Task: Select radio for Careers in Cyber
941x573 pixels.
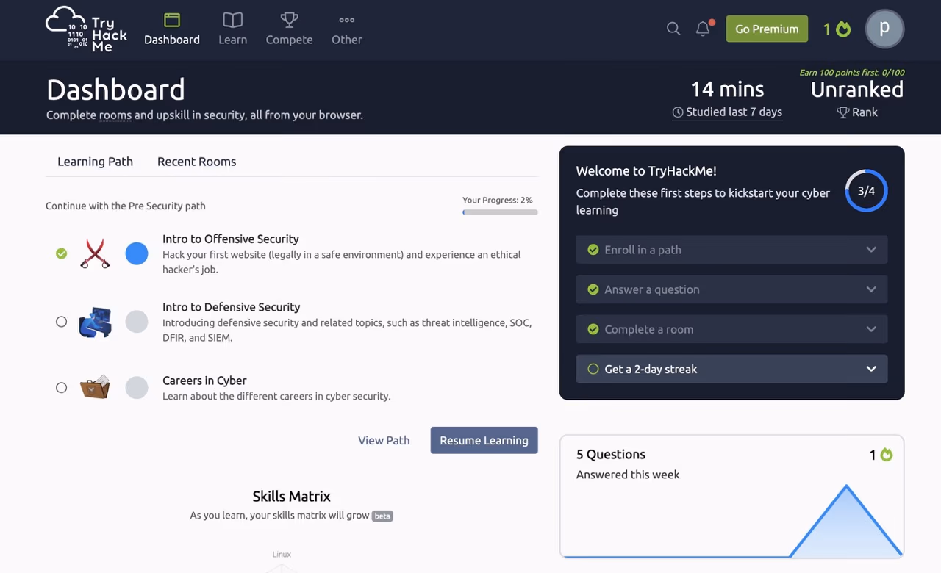Action: (62, 388)
